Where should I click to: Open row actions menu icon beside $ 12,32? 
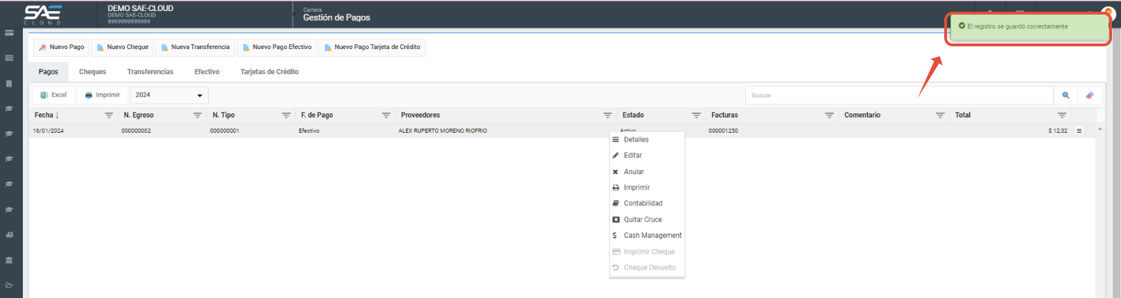tap(1079, 131)
